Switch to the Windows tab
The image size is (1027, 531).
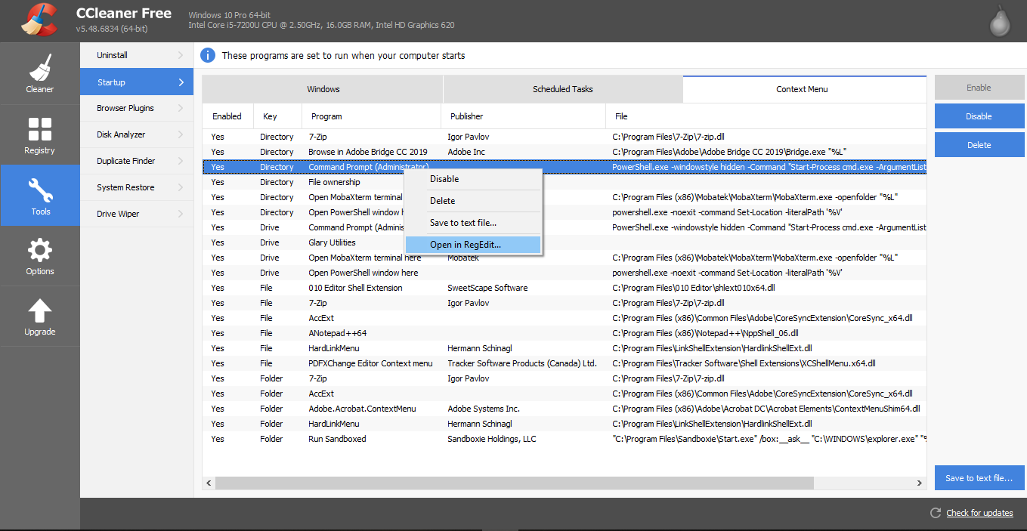pyautogui.click(x=323, y=89)
